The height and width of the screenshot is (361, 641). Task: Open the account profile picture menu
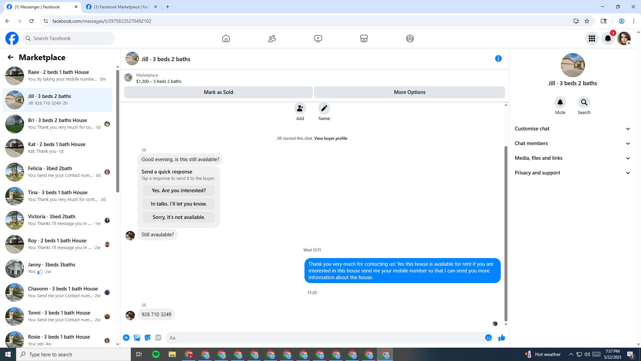tap(624, 38)
